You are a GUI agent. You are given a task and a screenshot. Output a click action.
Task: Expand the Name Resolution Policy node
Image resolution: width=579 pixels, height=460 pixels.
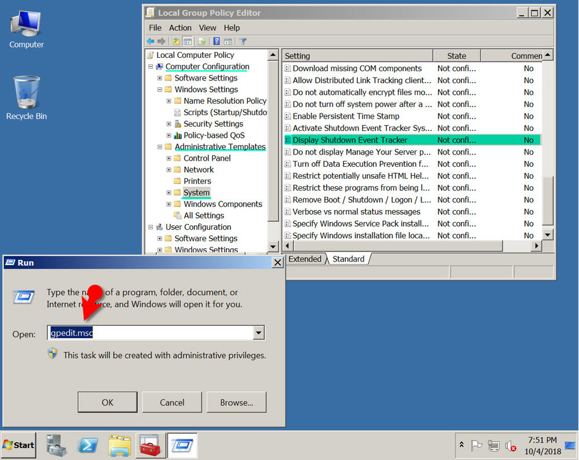click(x=168, y=101)
